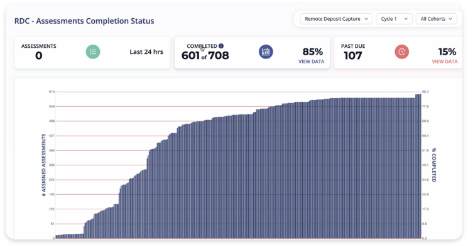Click the '86.3' right axis tick label
The image size is (468, 247).
pos(425,92)
